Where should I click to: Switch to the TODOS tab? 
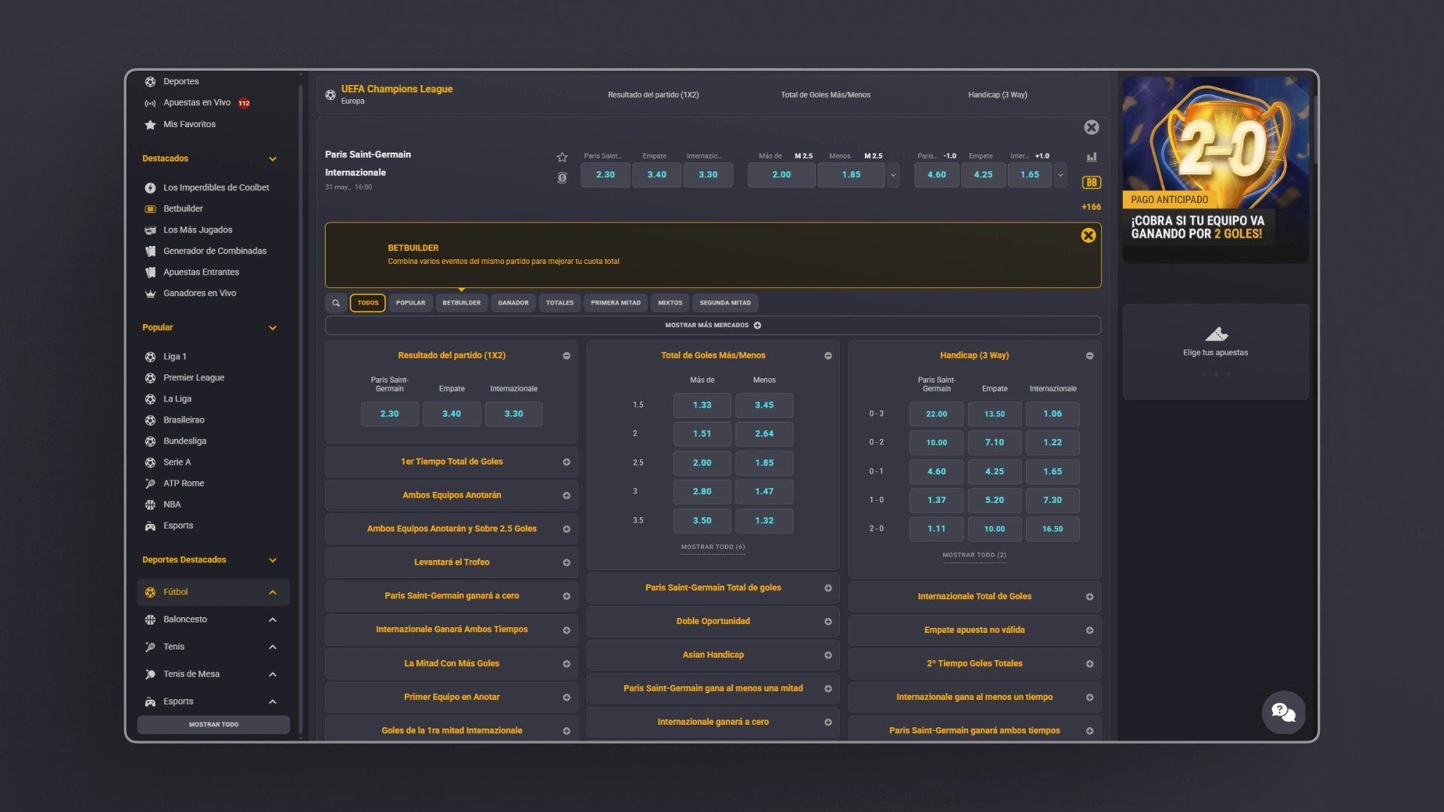point(368,303)
